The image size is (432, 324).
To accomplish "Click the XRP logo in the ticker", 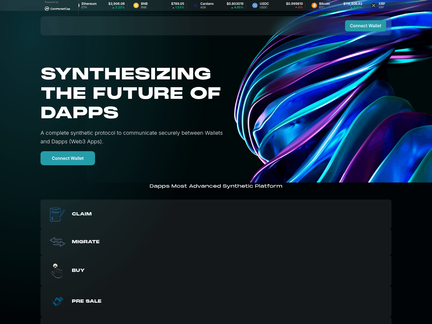I will coord(373,5).
